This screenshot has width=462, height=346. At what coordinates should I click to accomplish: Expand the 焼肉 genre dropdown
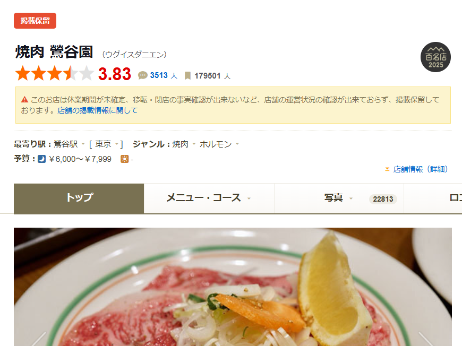pyautogui.click(x=194, y=144)
